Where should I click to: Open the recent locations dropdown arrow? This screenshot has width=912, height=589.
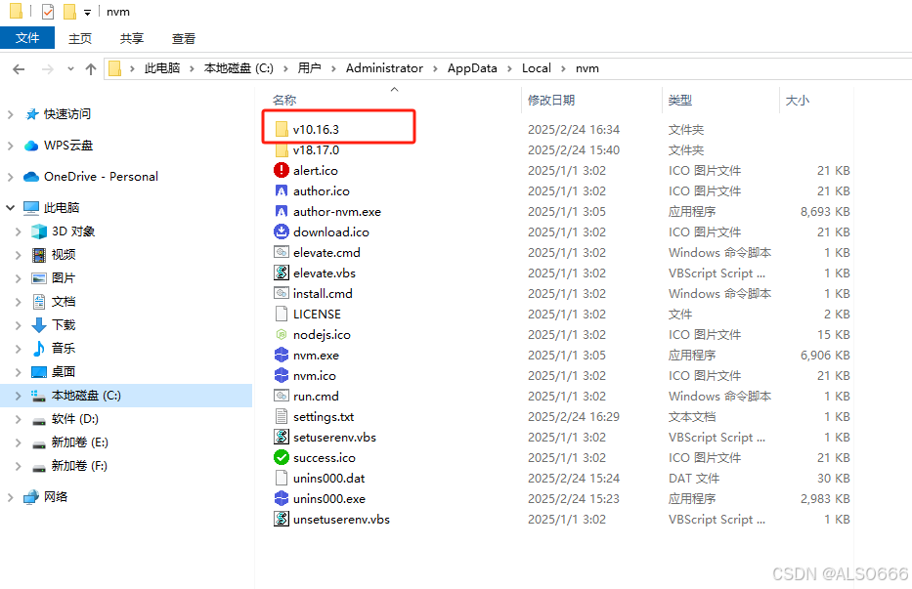(x=70, y=69)
